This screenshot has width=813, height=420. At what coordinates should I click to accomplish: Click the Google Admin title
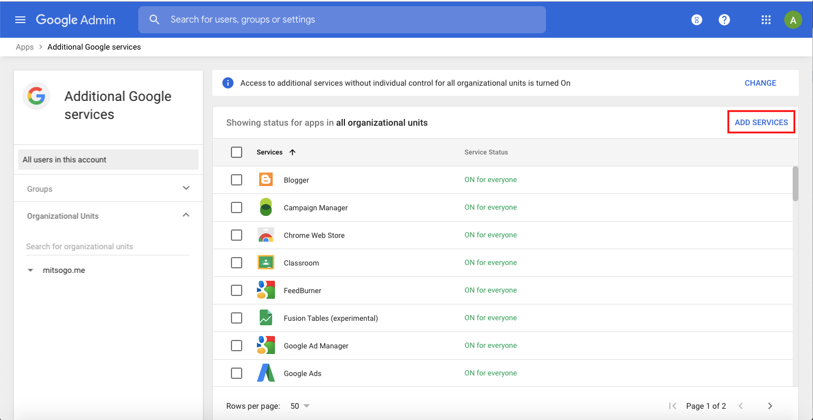pos(76,20)
